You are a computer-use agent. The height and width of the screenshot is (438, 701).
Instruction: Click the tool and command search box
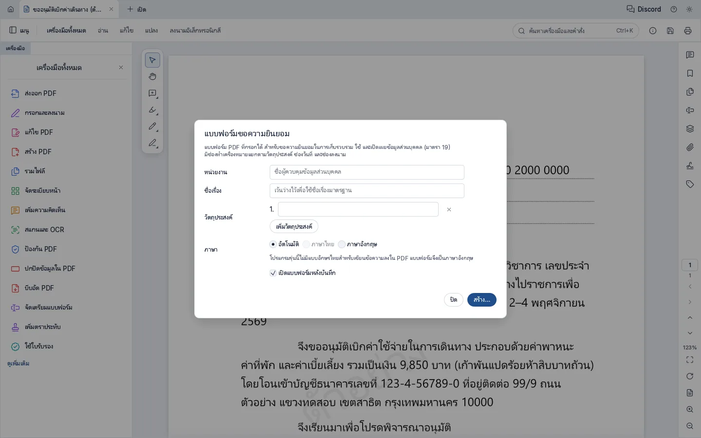coord(576,31)
